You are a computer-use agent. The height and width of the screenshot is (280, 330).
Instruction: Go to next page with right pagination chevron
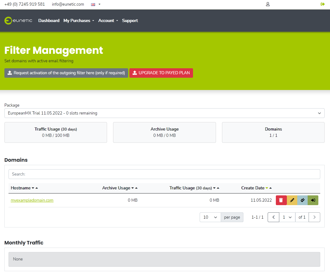[x=314, y=217]
